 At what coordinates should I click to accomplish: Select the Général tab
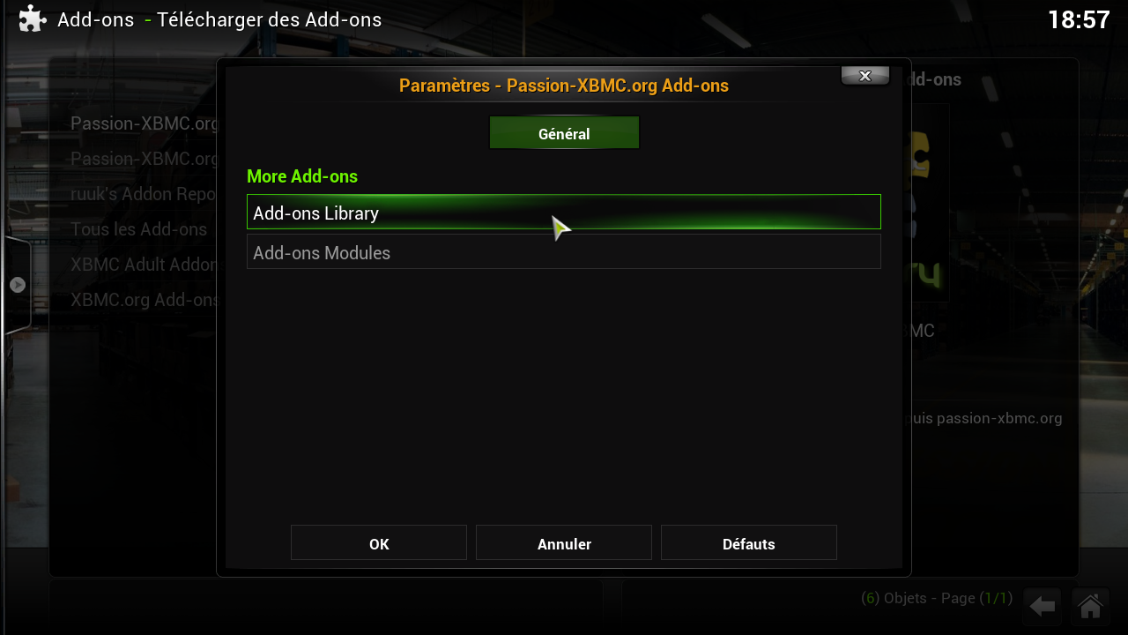564,134
